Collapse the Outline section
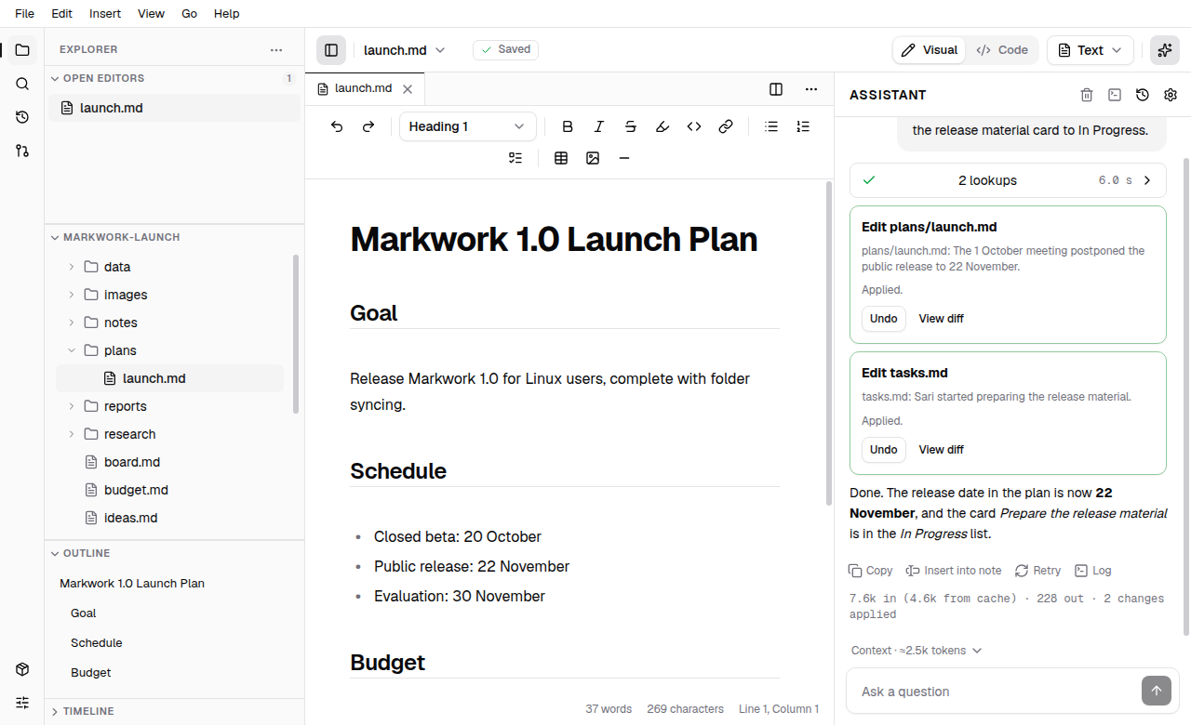This screenshot has width=1191, height=725. 174,553
